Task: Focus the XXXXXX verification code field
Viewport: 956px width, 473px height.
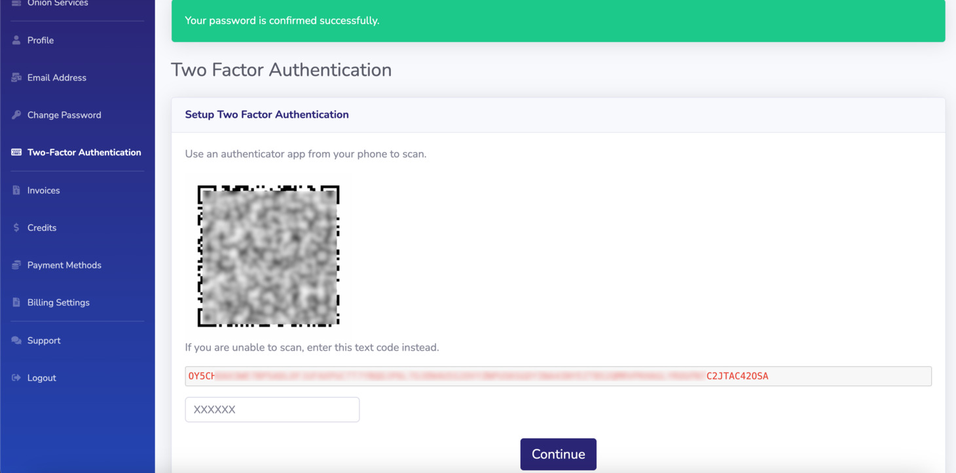Action: pos(272,410)
